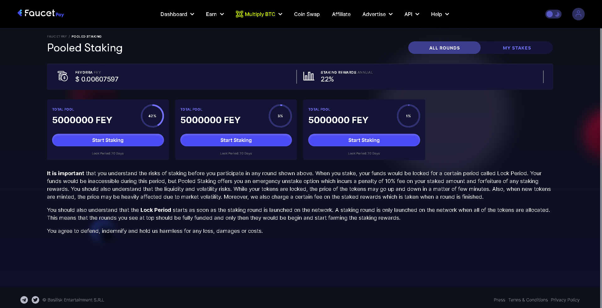Expand the Earn dropdown menu

[215, 14]
